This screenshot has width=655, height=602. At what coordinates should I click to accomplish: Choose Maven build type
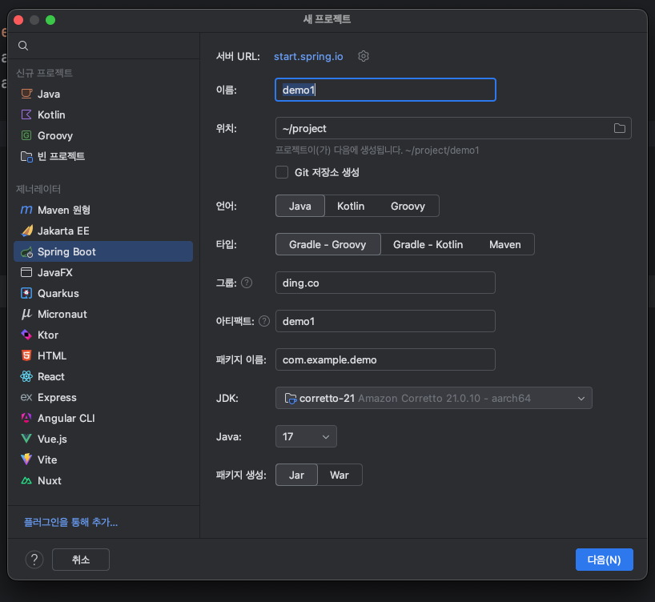point(505,244)
